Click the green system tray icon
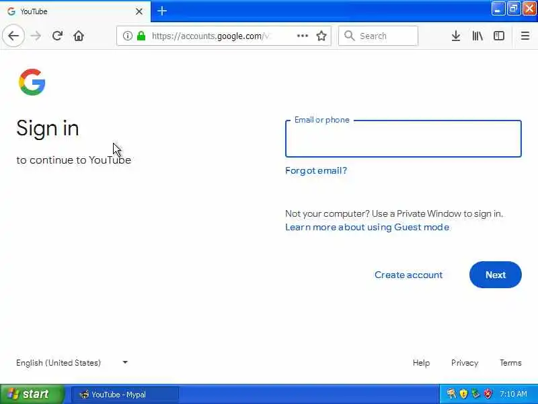This screenshot has width=538, height=404. click(x=475, y=394)
